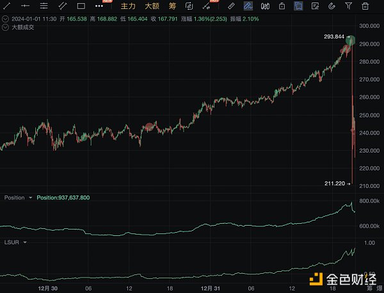Open more drawing tools (three dots)
This screenshot has width=384, height=293.
point(99,6)
